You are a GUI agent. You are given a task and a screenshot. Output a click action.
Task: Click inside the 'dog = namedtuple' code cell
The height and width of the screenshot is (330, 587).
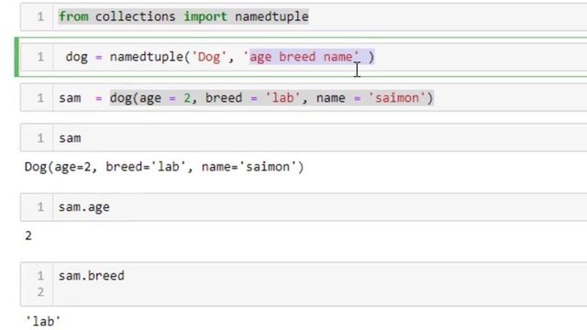click(304, 57)
